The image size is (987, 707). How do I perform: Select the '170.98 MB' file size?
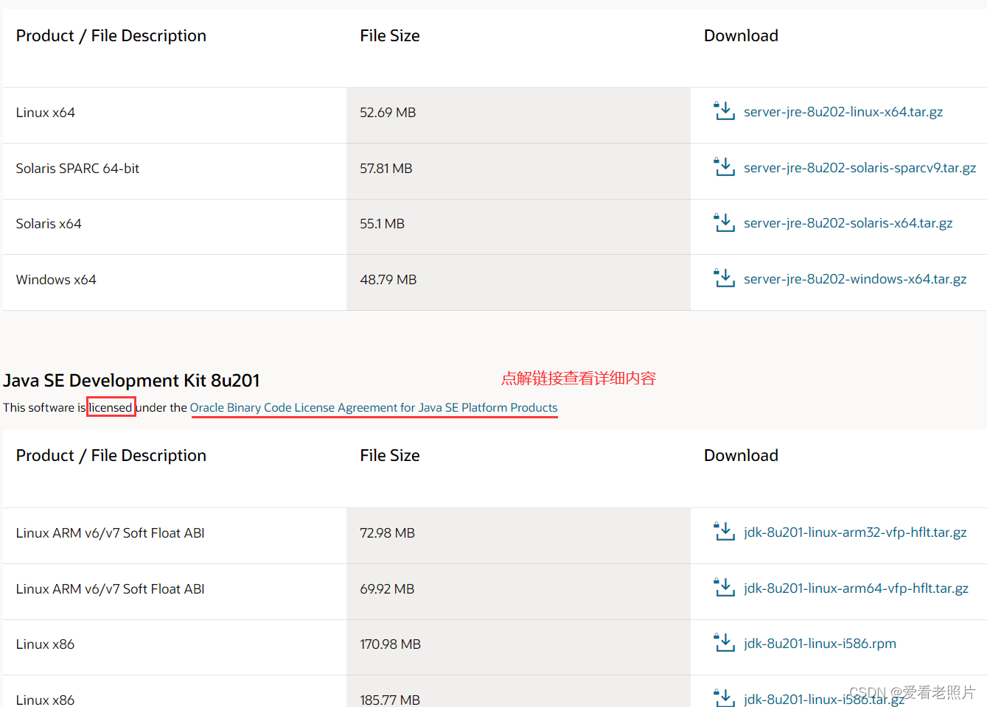click(x=391, y=644)
